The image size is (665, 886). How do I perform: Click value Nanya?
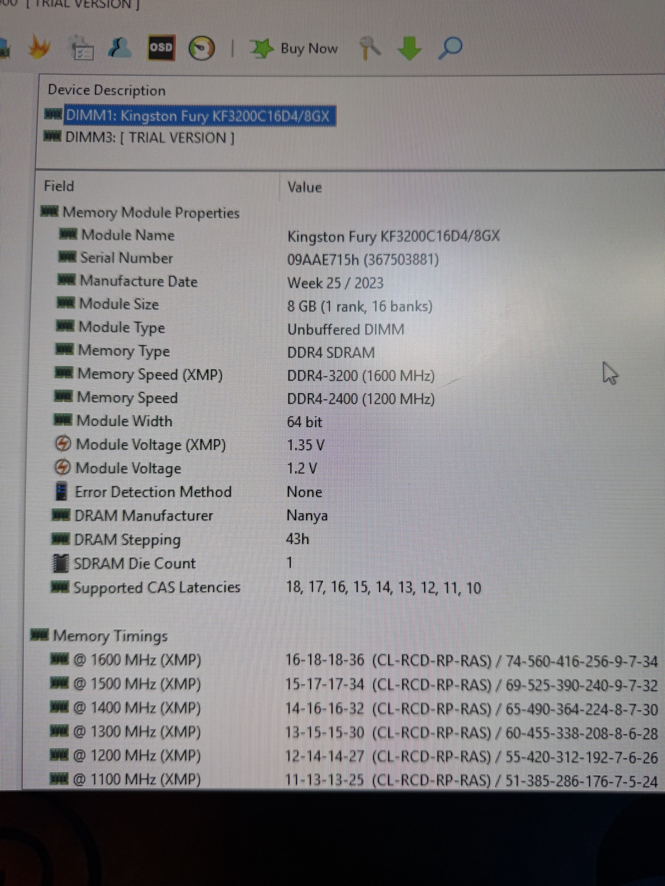point(307,516)
